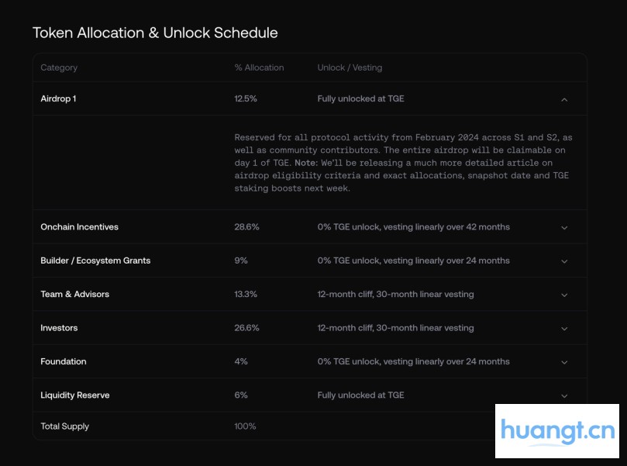
Task: Click Builder / Ecosystem Grants label
Action: [x=95, y=261]
